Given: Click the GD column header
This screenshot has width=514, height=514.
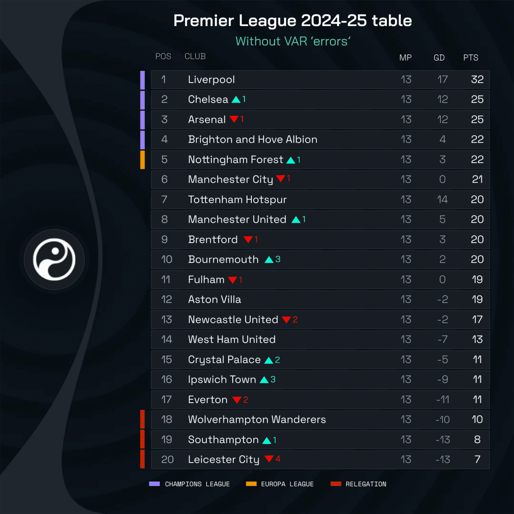Looking at the screenshot, I should point(439,58).
